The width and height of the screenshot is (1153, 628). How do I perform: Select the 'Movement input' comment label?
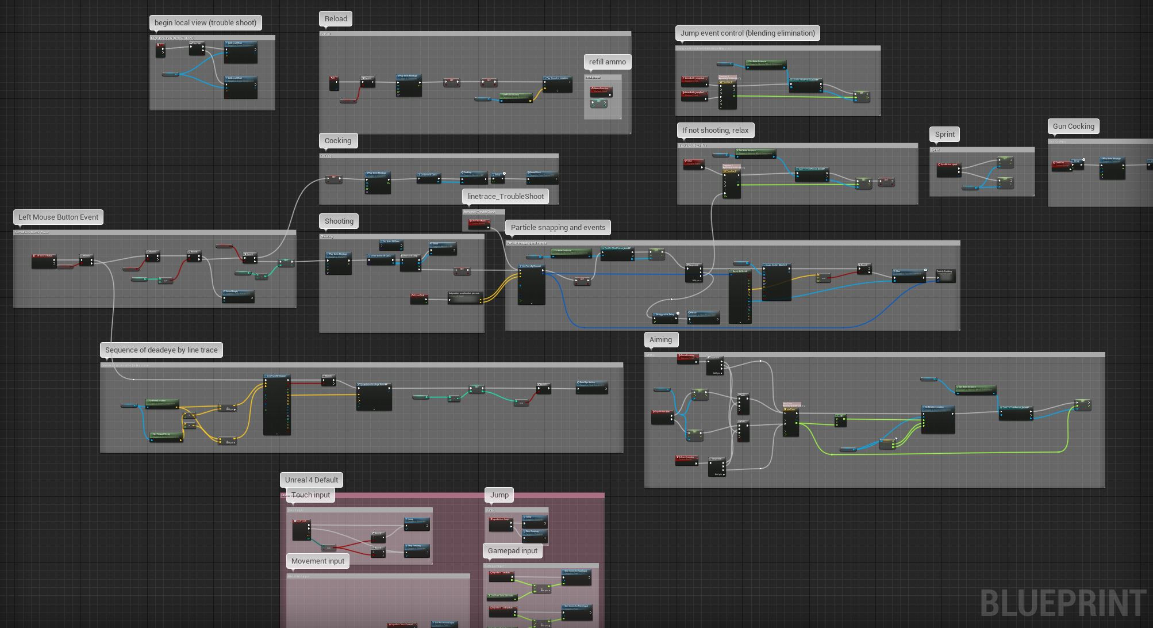(x=318, y=561)
